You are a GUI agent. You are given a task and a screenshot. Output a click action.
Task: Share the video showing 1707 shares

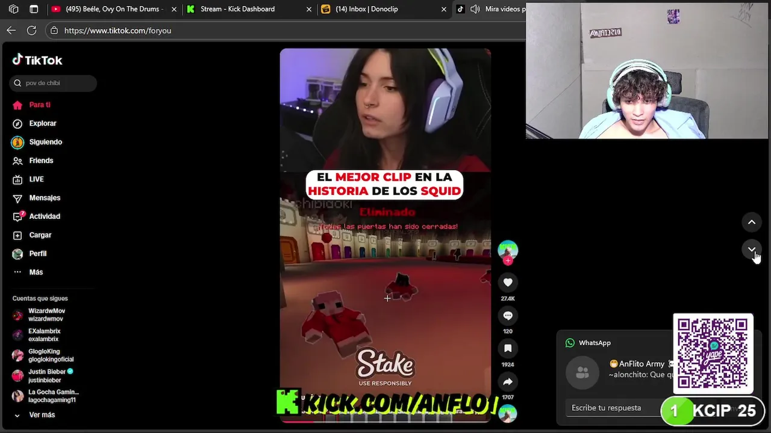[x=508, y=381]
